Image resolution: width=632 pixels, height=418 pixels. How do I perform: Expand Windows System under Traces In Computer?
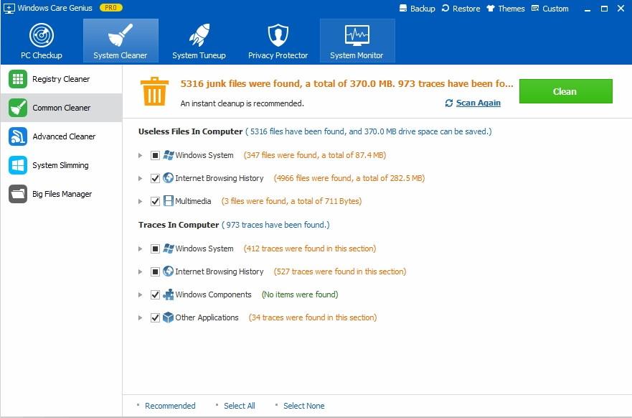[x=141, y=249]
